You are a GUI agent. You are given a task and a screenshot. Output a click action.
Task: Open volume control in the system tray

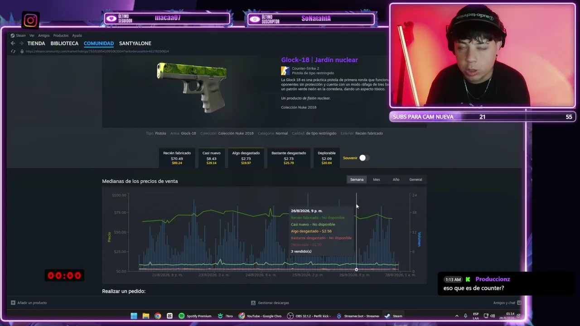(493, 316)
